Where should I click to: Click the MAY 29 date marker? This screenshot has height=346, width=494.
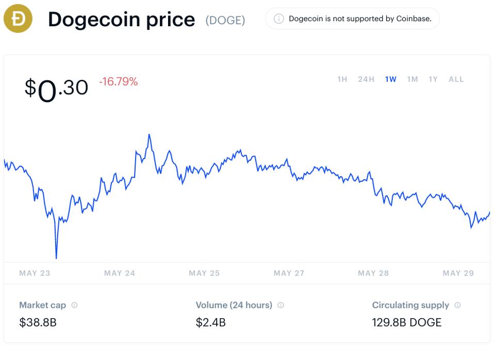(458, 273)
